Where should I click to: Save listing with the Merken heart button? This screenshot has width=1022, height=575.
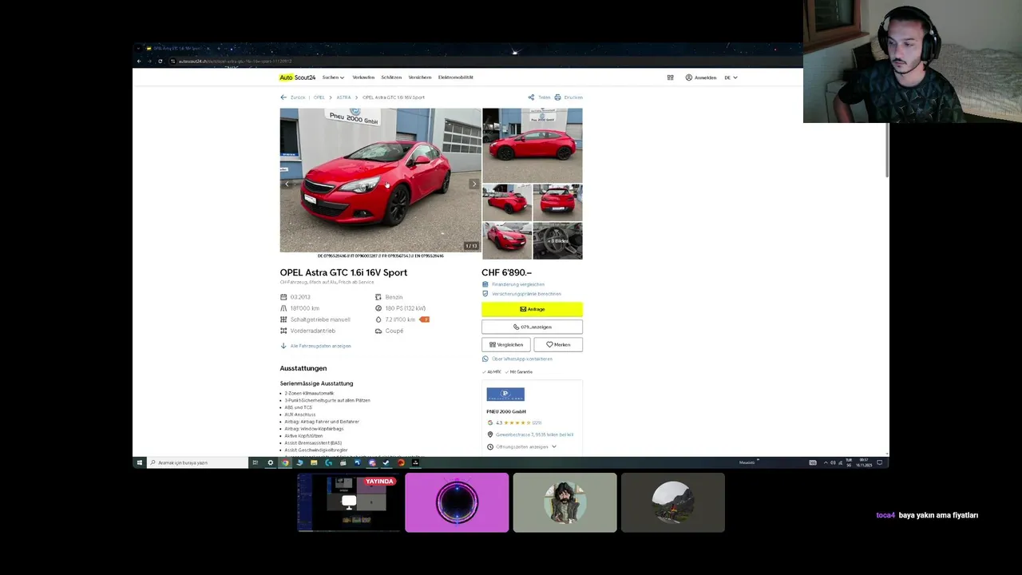click(558, 344)
